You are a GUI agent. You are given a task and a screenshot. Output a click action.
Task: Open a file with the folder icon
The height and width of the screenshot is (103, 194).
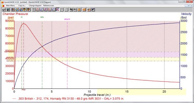pyautogui.click(x=4, y=10)
